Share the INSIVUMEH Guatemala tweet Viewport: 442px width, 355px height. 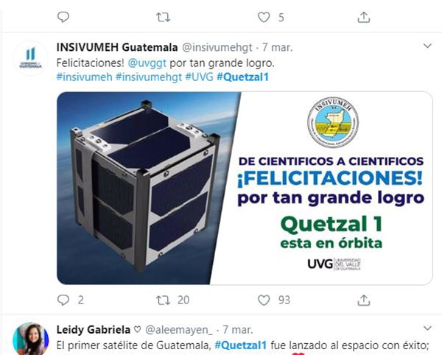pos(364,300)
